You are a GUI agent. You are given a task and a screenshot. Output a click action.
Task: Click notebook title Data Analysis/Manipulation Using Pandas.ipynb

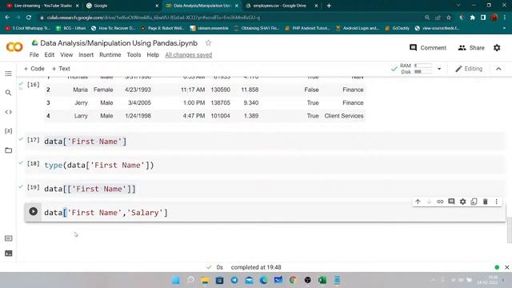coord(119,42)
